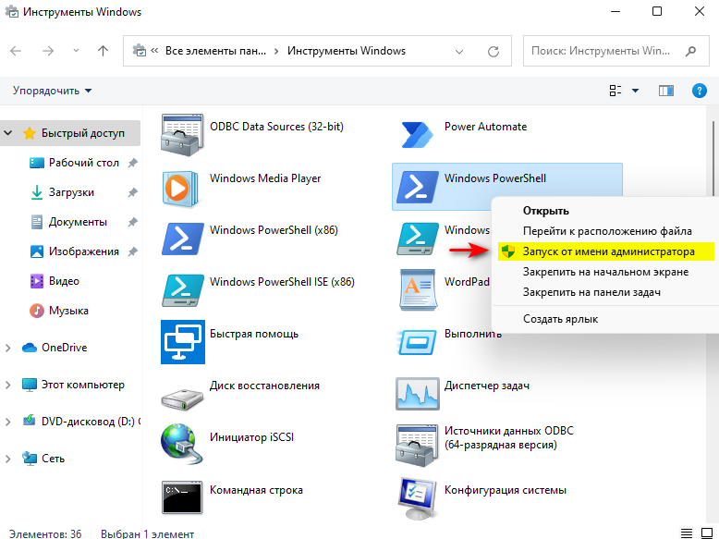Screen dimensions: 719x539
Task: Choose Создать ярлык in context menu
Action: point(560,319)
